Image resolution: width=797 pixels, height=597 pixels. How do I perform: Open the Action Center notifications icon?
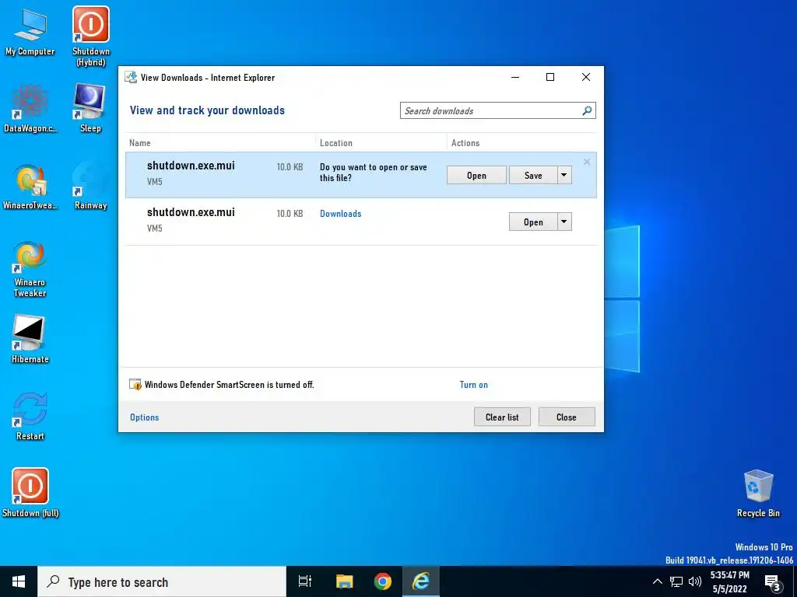(x=773, y=582)
